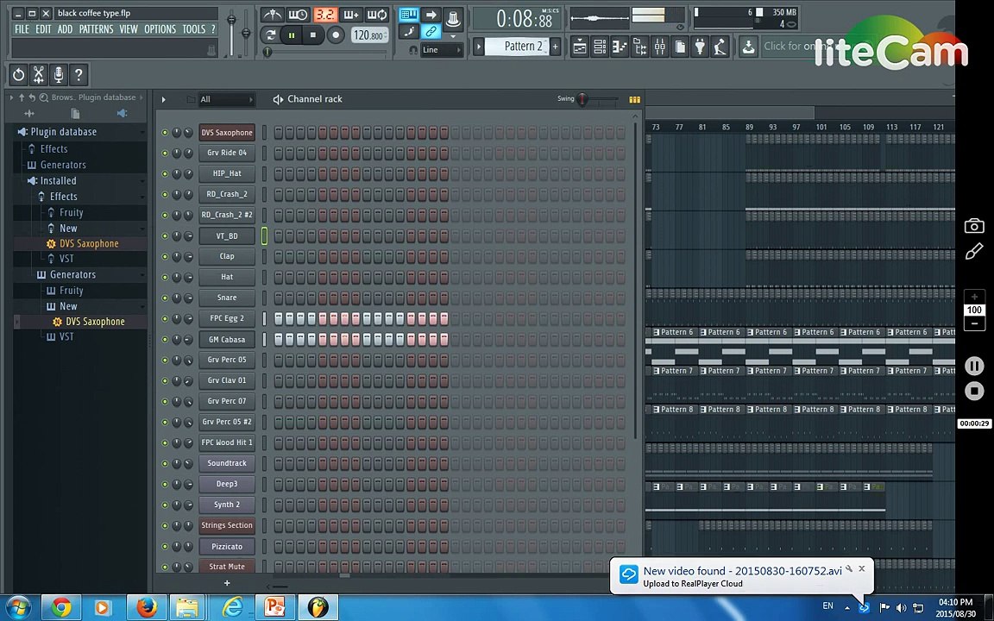Click the scissors cut tool icon

coord(39,75)
